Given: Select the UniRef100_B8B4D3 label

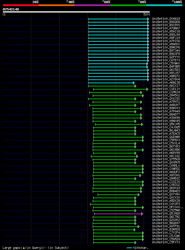Looking at the screenshot, I should click(x=166, y=191).
